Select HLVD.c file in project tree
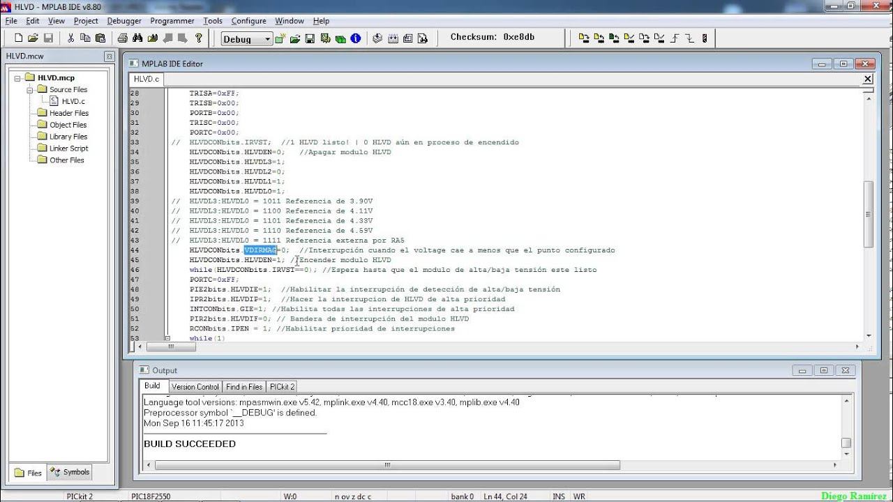Viewport: 893px width, 502px height. (73, 101)
